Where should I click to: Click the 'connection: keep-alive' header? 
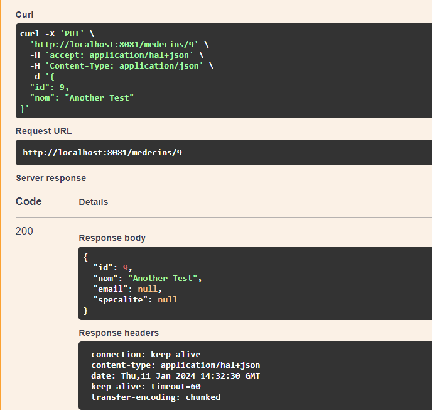coord(146,355)
